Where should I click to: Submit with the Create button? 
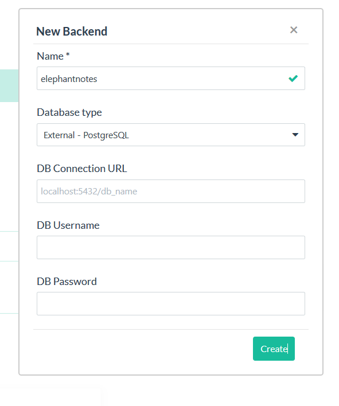(274, 349)
